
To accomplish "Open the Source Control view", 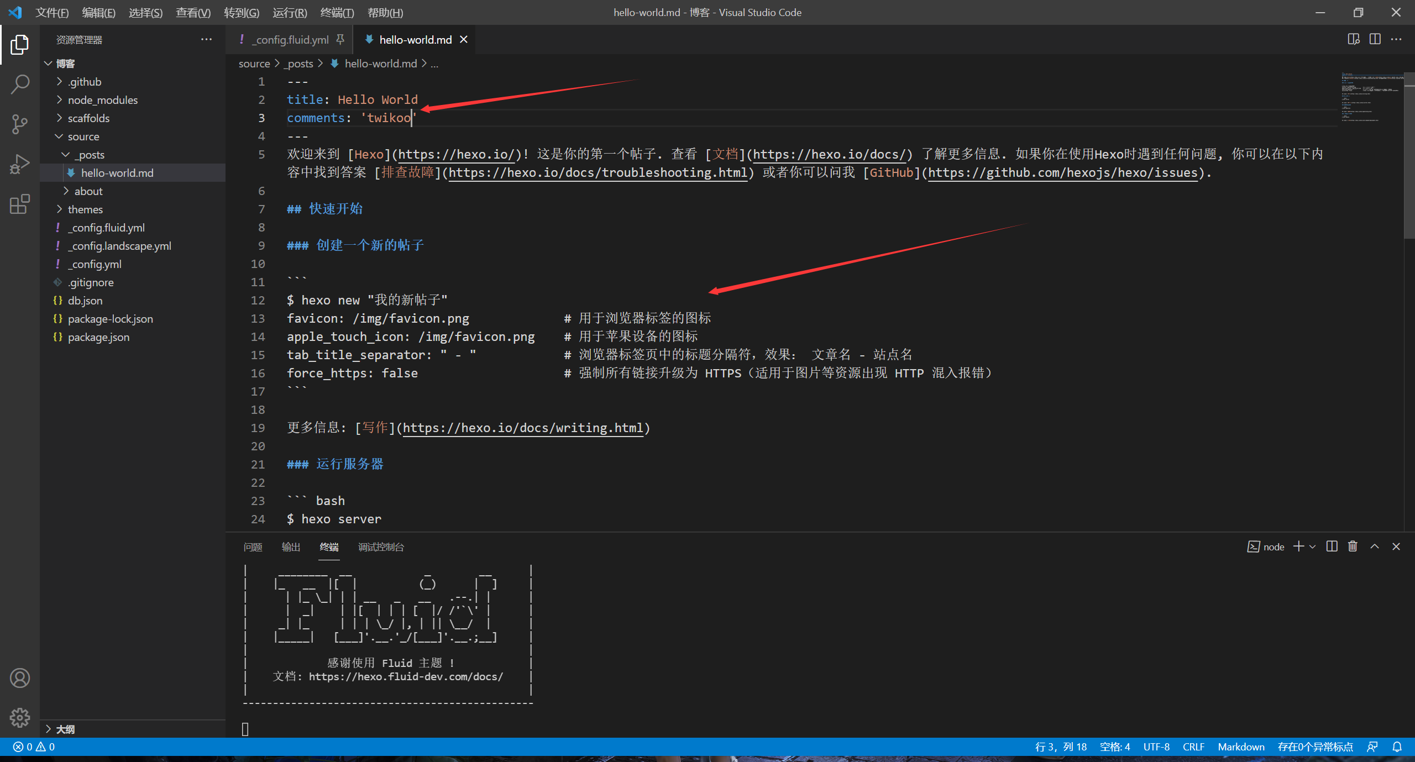I will [20, 124].
